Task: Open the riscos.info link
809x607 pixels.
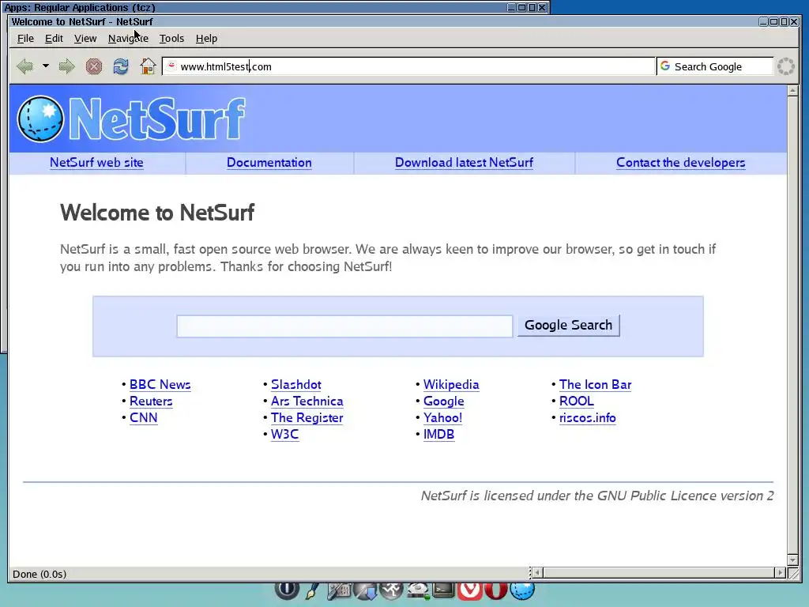Action: (x=588, y=417)
